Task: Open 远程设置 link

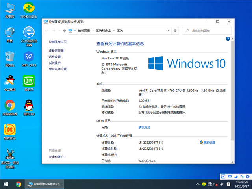Action: click(55, 57)
